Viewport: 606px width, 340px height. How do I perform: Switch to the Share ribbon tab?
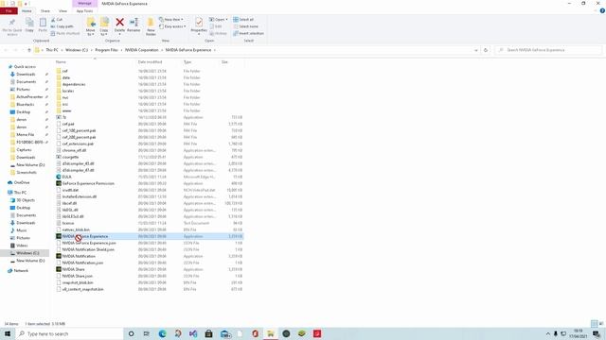(x=45, y=10)
